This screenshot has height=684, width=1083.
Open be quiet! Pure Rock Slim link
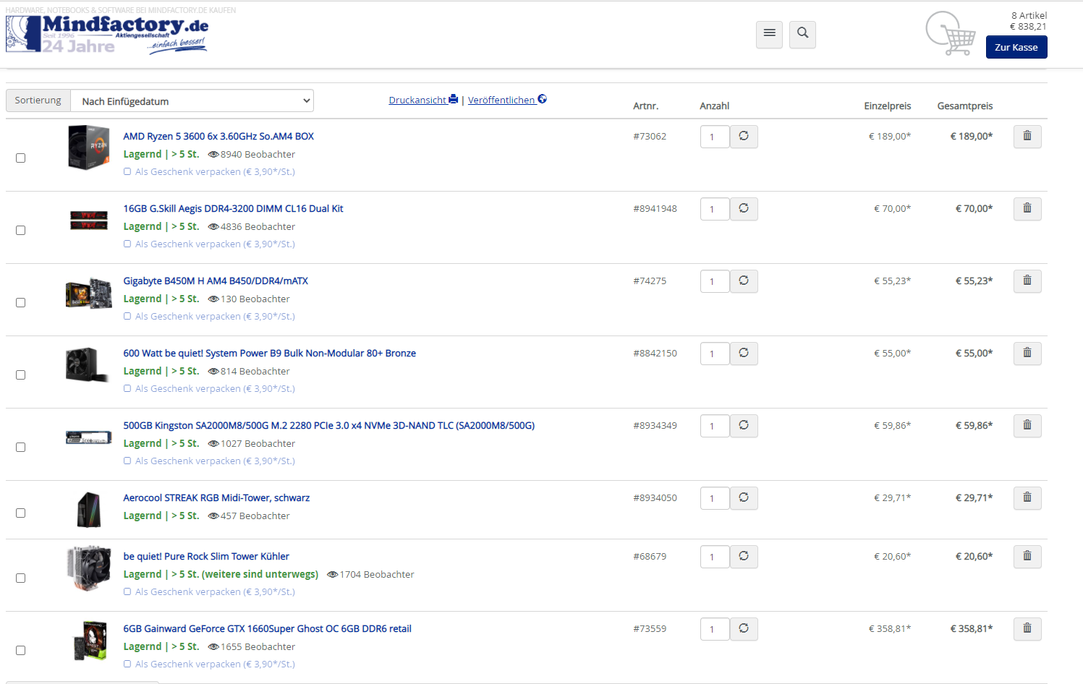coord(206,556)
